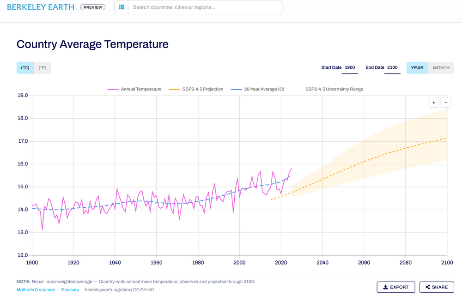Screen dimensions: 462x295
Task: Click the search countries, cities or regions field
Action: (205, 7)
